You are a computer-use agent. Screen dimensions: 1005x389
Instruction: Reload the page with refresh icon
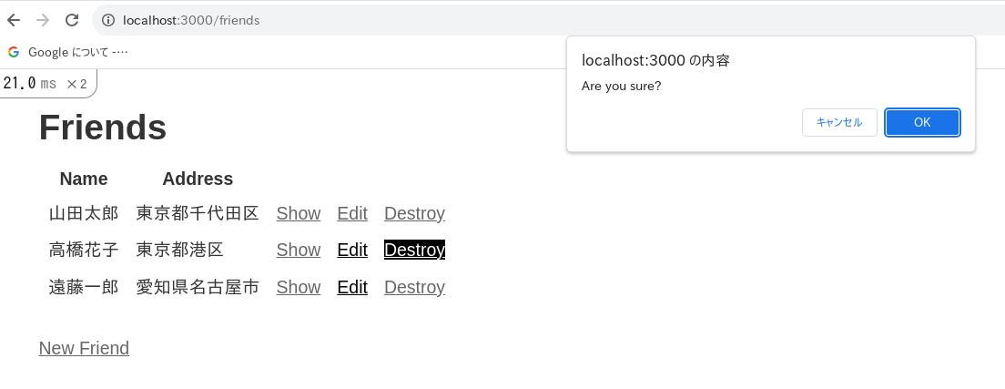[72, 20]
